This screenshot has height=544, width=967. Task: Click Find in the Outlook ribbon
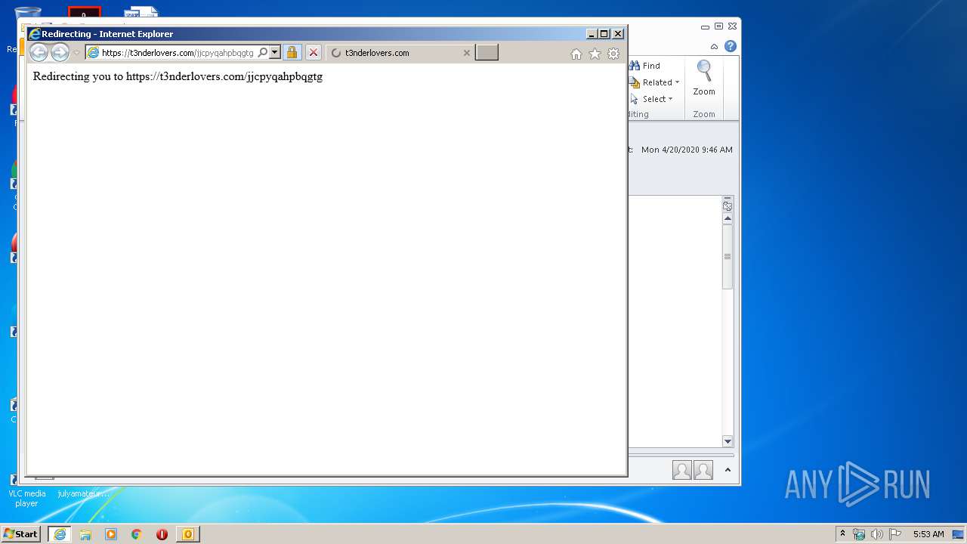pos(644,66)
